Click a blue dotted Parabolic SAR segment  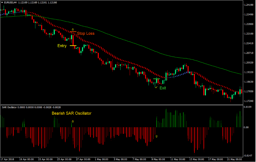(x=181, y=76)
